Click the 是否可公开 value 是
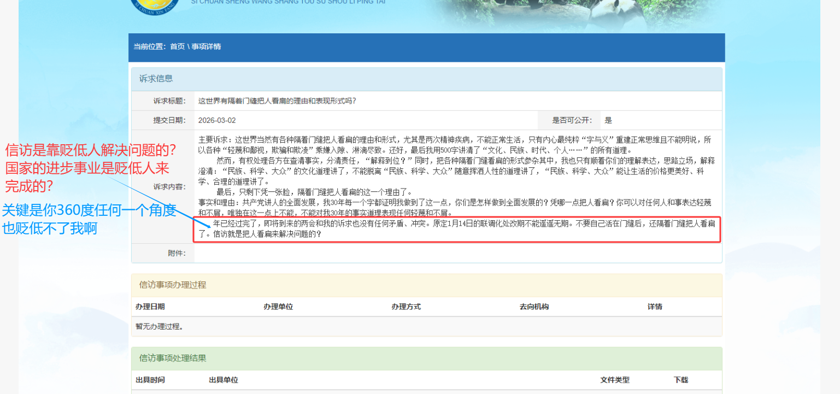This screenshot has width=840, height=394. (x=608, y=120)
